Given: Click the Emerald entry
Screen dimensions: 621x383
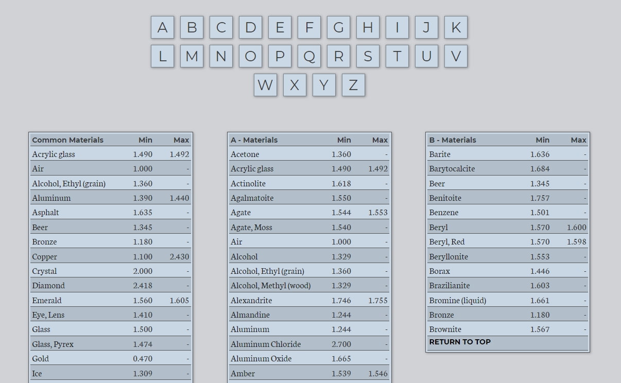Looking at the screenshot, I should click(111, 300).
